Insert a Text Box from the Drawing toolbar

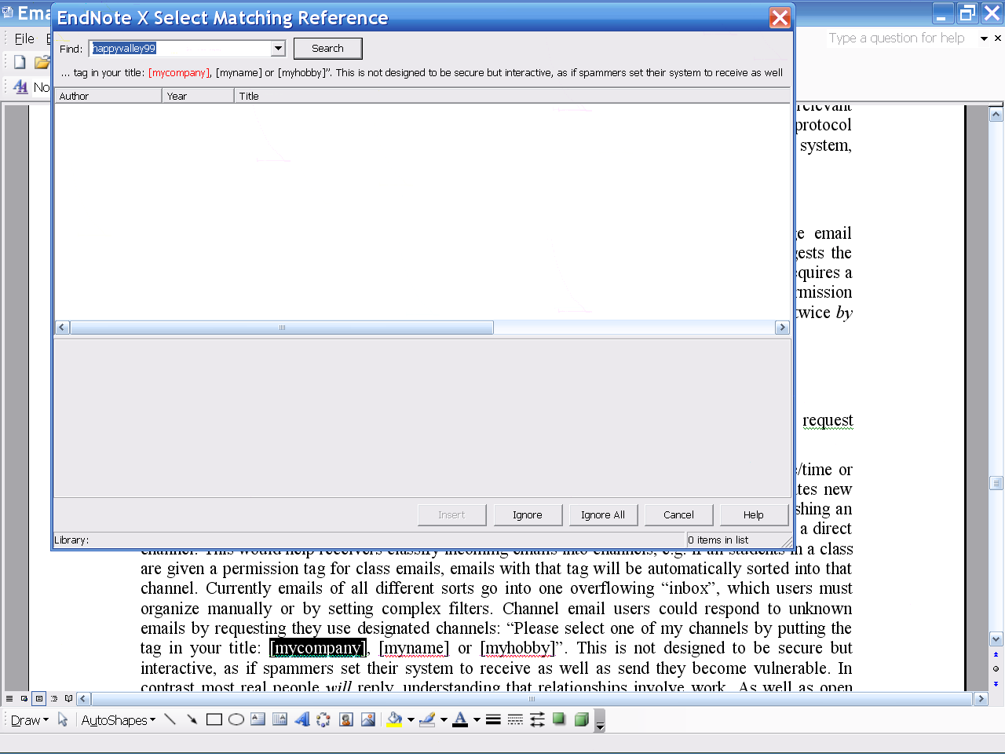pos(258,719)
